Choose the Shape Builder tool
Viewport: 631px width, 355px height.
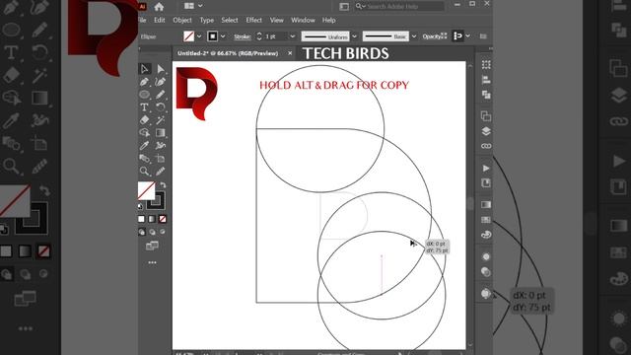pos(145,133)
